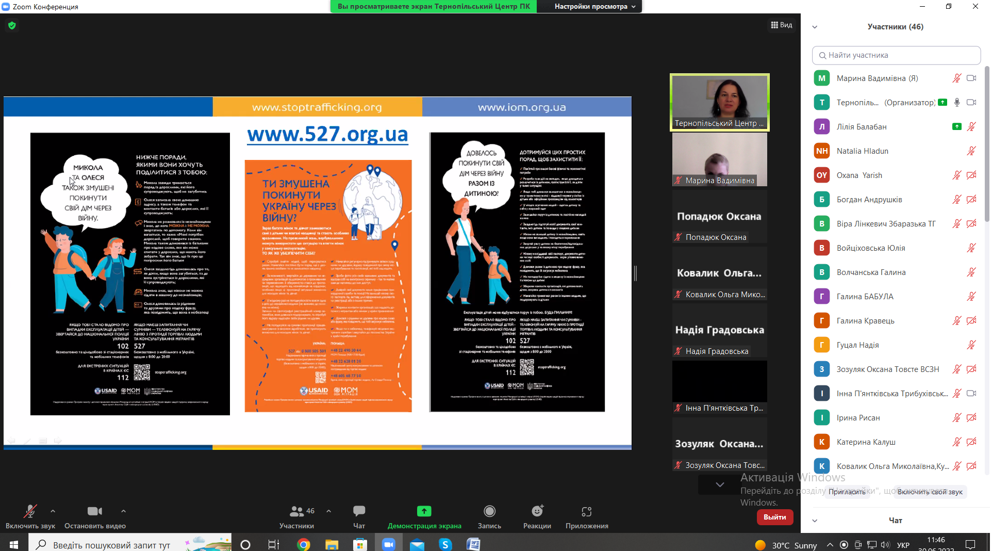Open Настройки просмотра dropdown at top
The height and width of the screenshot is (551, 992).
coord(594,6)
